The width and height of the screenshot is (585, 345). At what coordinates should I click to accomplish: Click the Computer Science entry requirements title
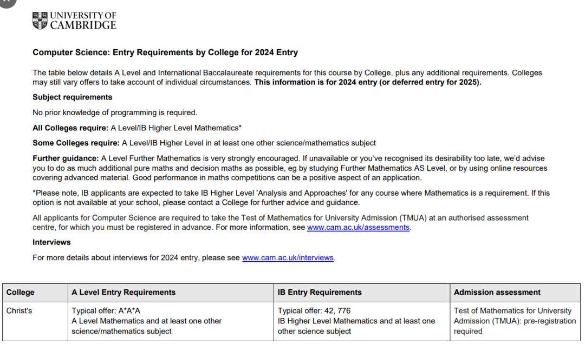(165, 52)
